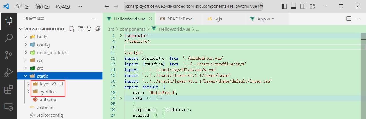The width and height of the screenshot is (366, 119).
Task: Split the editor to the right
Action: point(349,19)
